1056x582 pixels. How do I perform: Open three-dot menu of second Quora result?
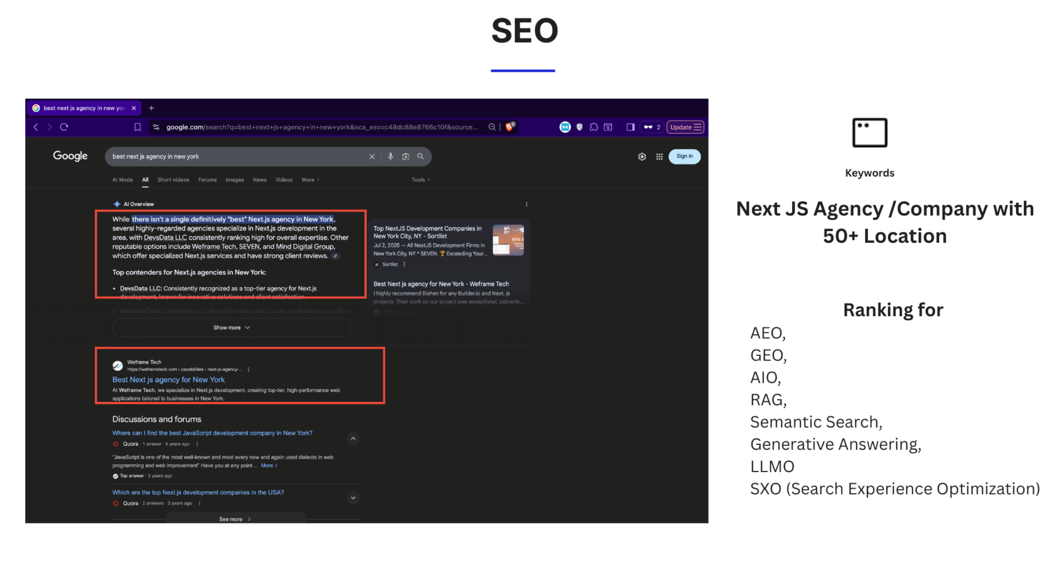(x=200, y=504)
